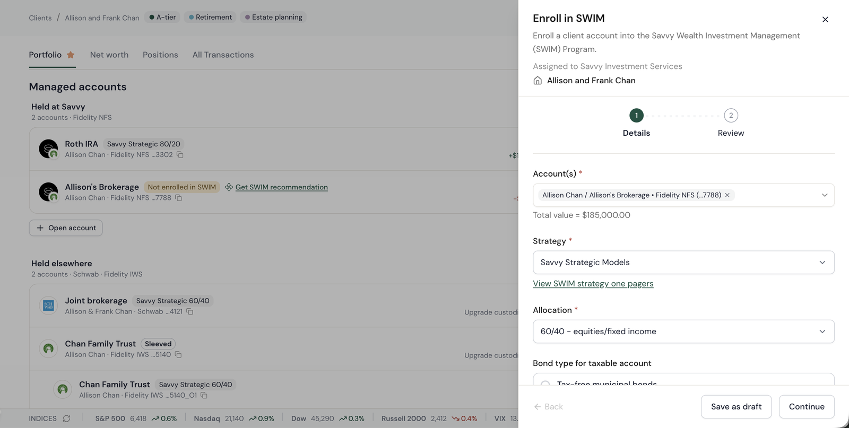Viewport: 849px width, 428px height.
Task: Open View SWIM strategy one pagers link
Action: [x=593, y=284]
